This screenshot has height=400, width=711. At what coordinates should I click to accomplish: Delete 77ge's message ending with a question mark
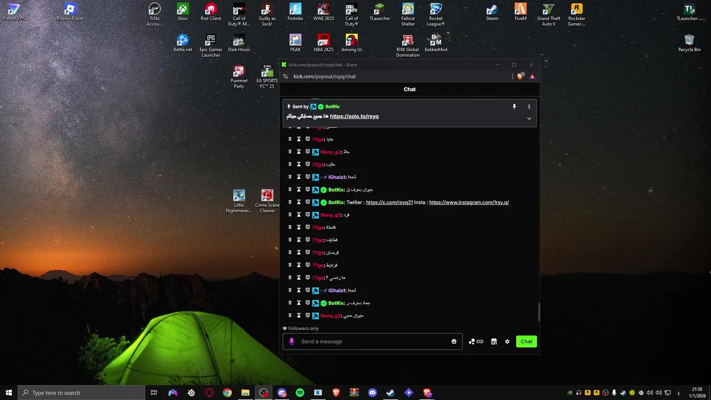290,278
